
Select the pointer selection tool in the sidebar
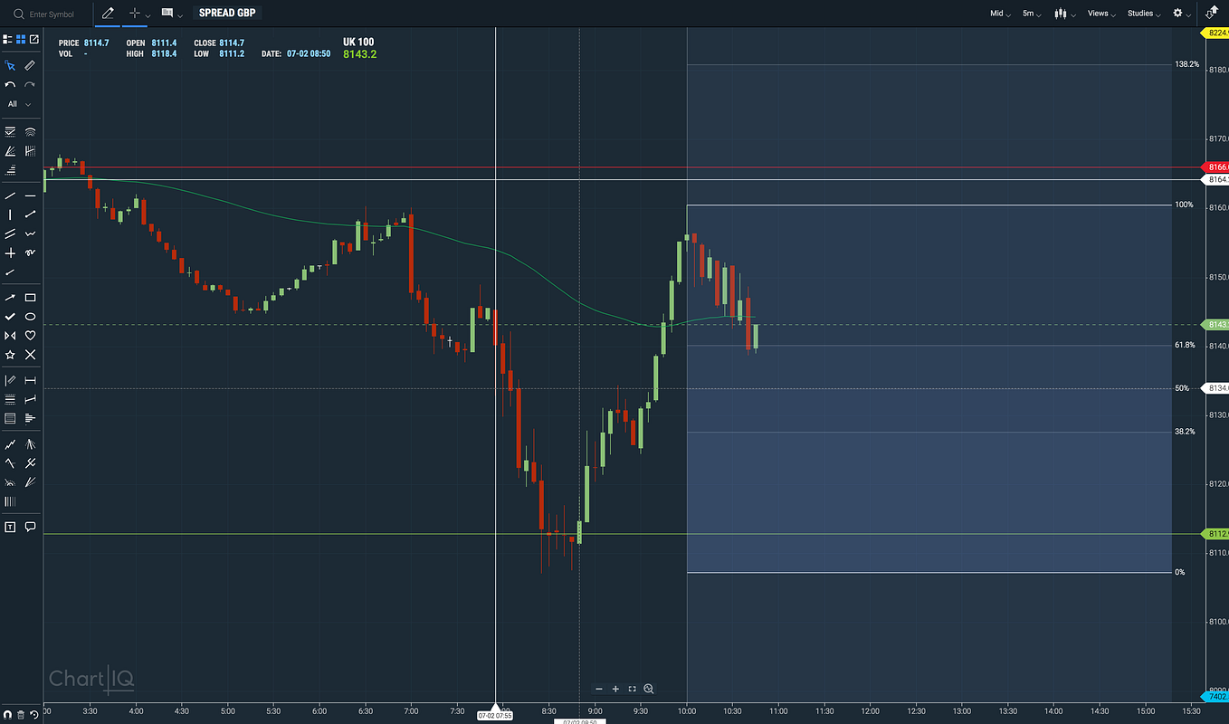click(x=11, y=65)
